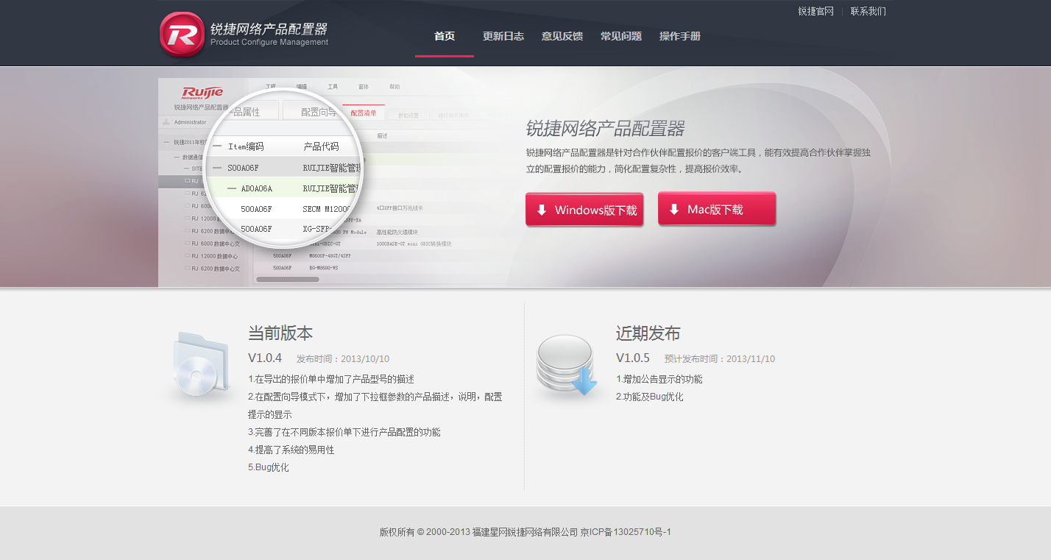Click the 近期发布 heading

(648, 333)
